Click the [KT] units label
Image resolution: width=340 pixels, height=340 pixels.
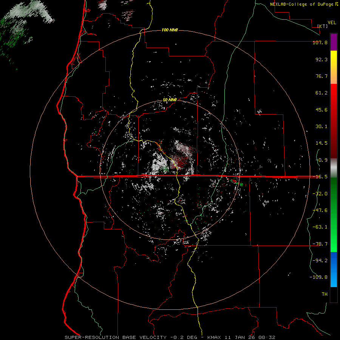click(323, 26)
